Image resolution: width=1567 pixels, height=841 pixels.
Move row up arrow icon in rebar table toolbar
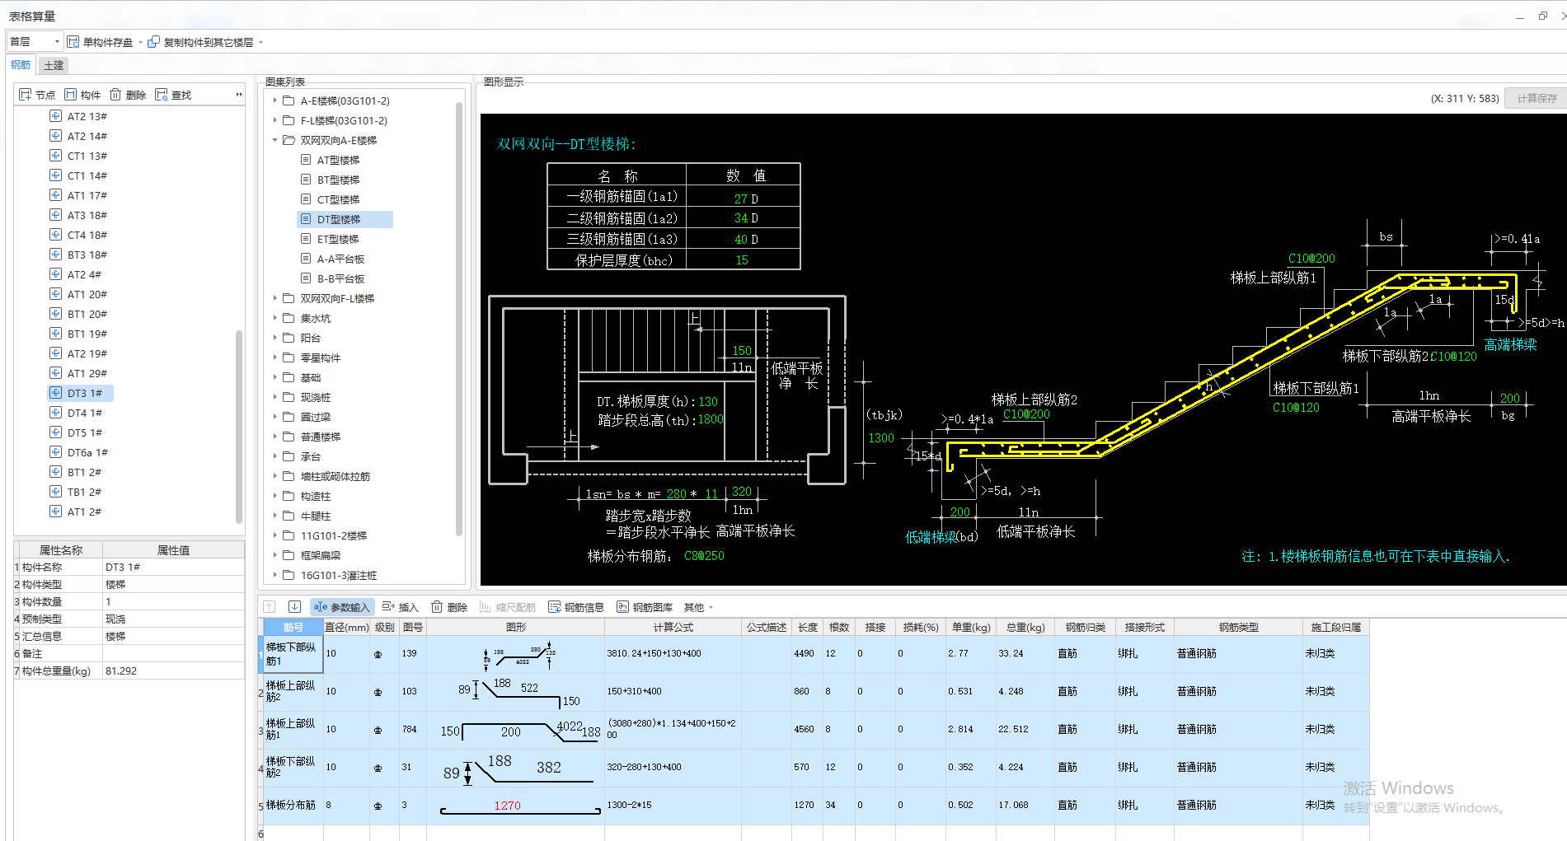[x=270, y=607]
